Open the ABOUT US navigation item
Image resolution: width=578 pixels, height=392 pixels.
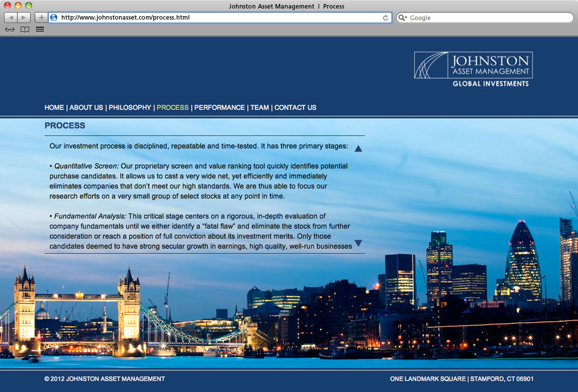tap(86, 108)
